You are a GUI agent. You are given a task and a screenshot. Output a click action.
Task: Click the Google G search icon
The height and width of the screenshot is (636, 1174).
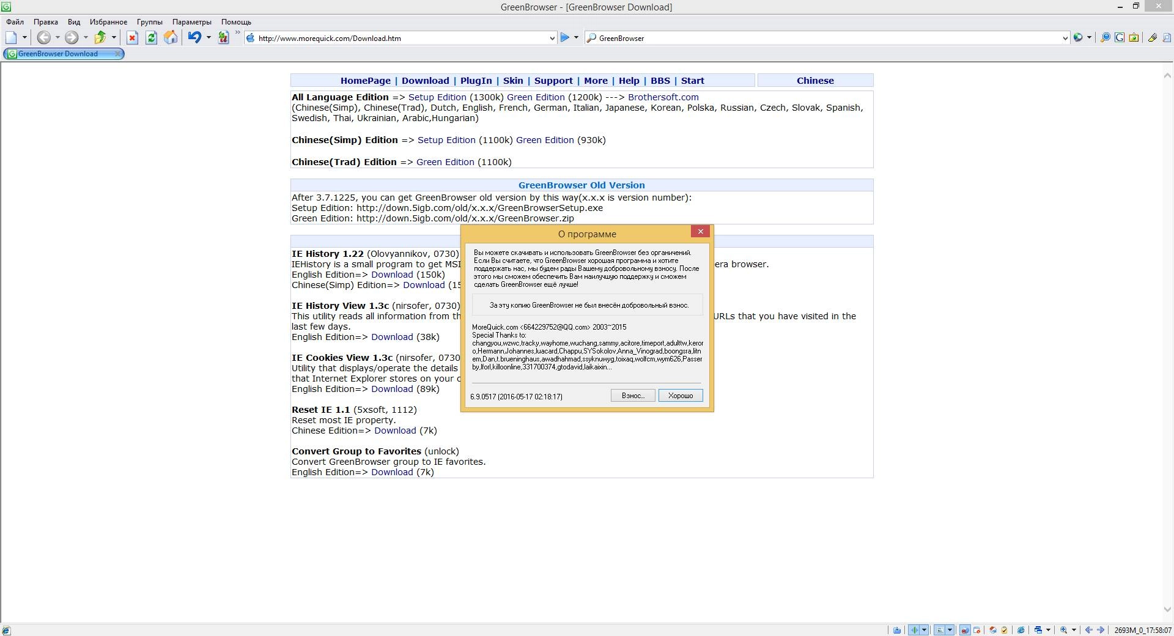(x=1120, y=38)
